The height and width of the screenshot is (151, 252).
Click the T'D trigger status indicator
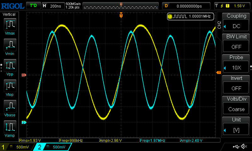pos(33,6)
